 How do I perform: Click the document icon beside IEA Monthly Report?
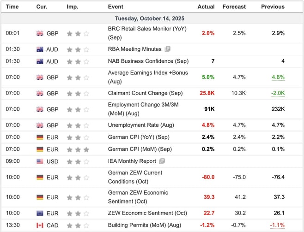161,161
